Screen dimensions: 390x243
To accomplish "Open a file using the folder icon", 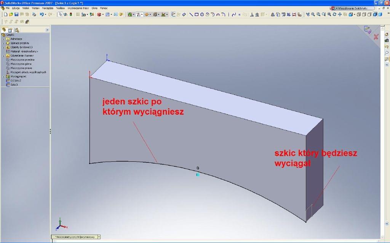I will point(11,15).
